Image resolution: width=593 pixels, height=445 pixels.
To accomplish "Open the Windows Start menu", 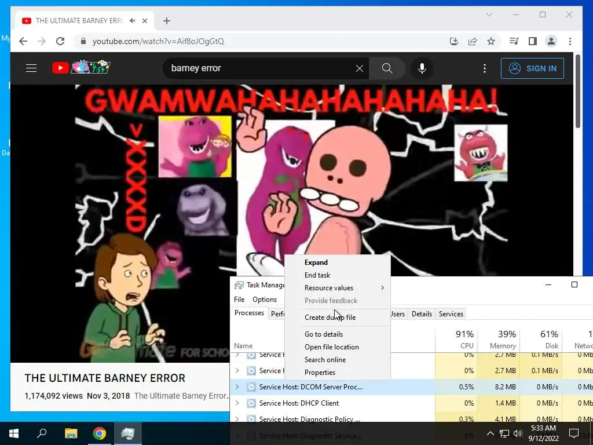I will 14,433.
